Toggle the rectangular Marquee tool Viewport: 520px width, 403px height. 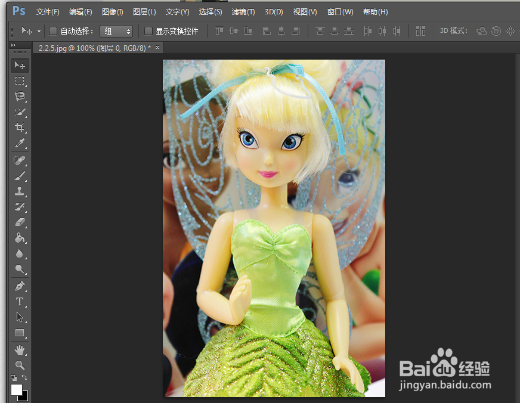pyautogui.click(x=20, y=80)
